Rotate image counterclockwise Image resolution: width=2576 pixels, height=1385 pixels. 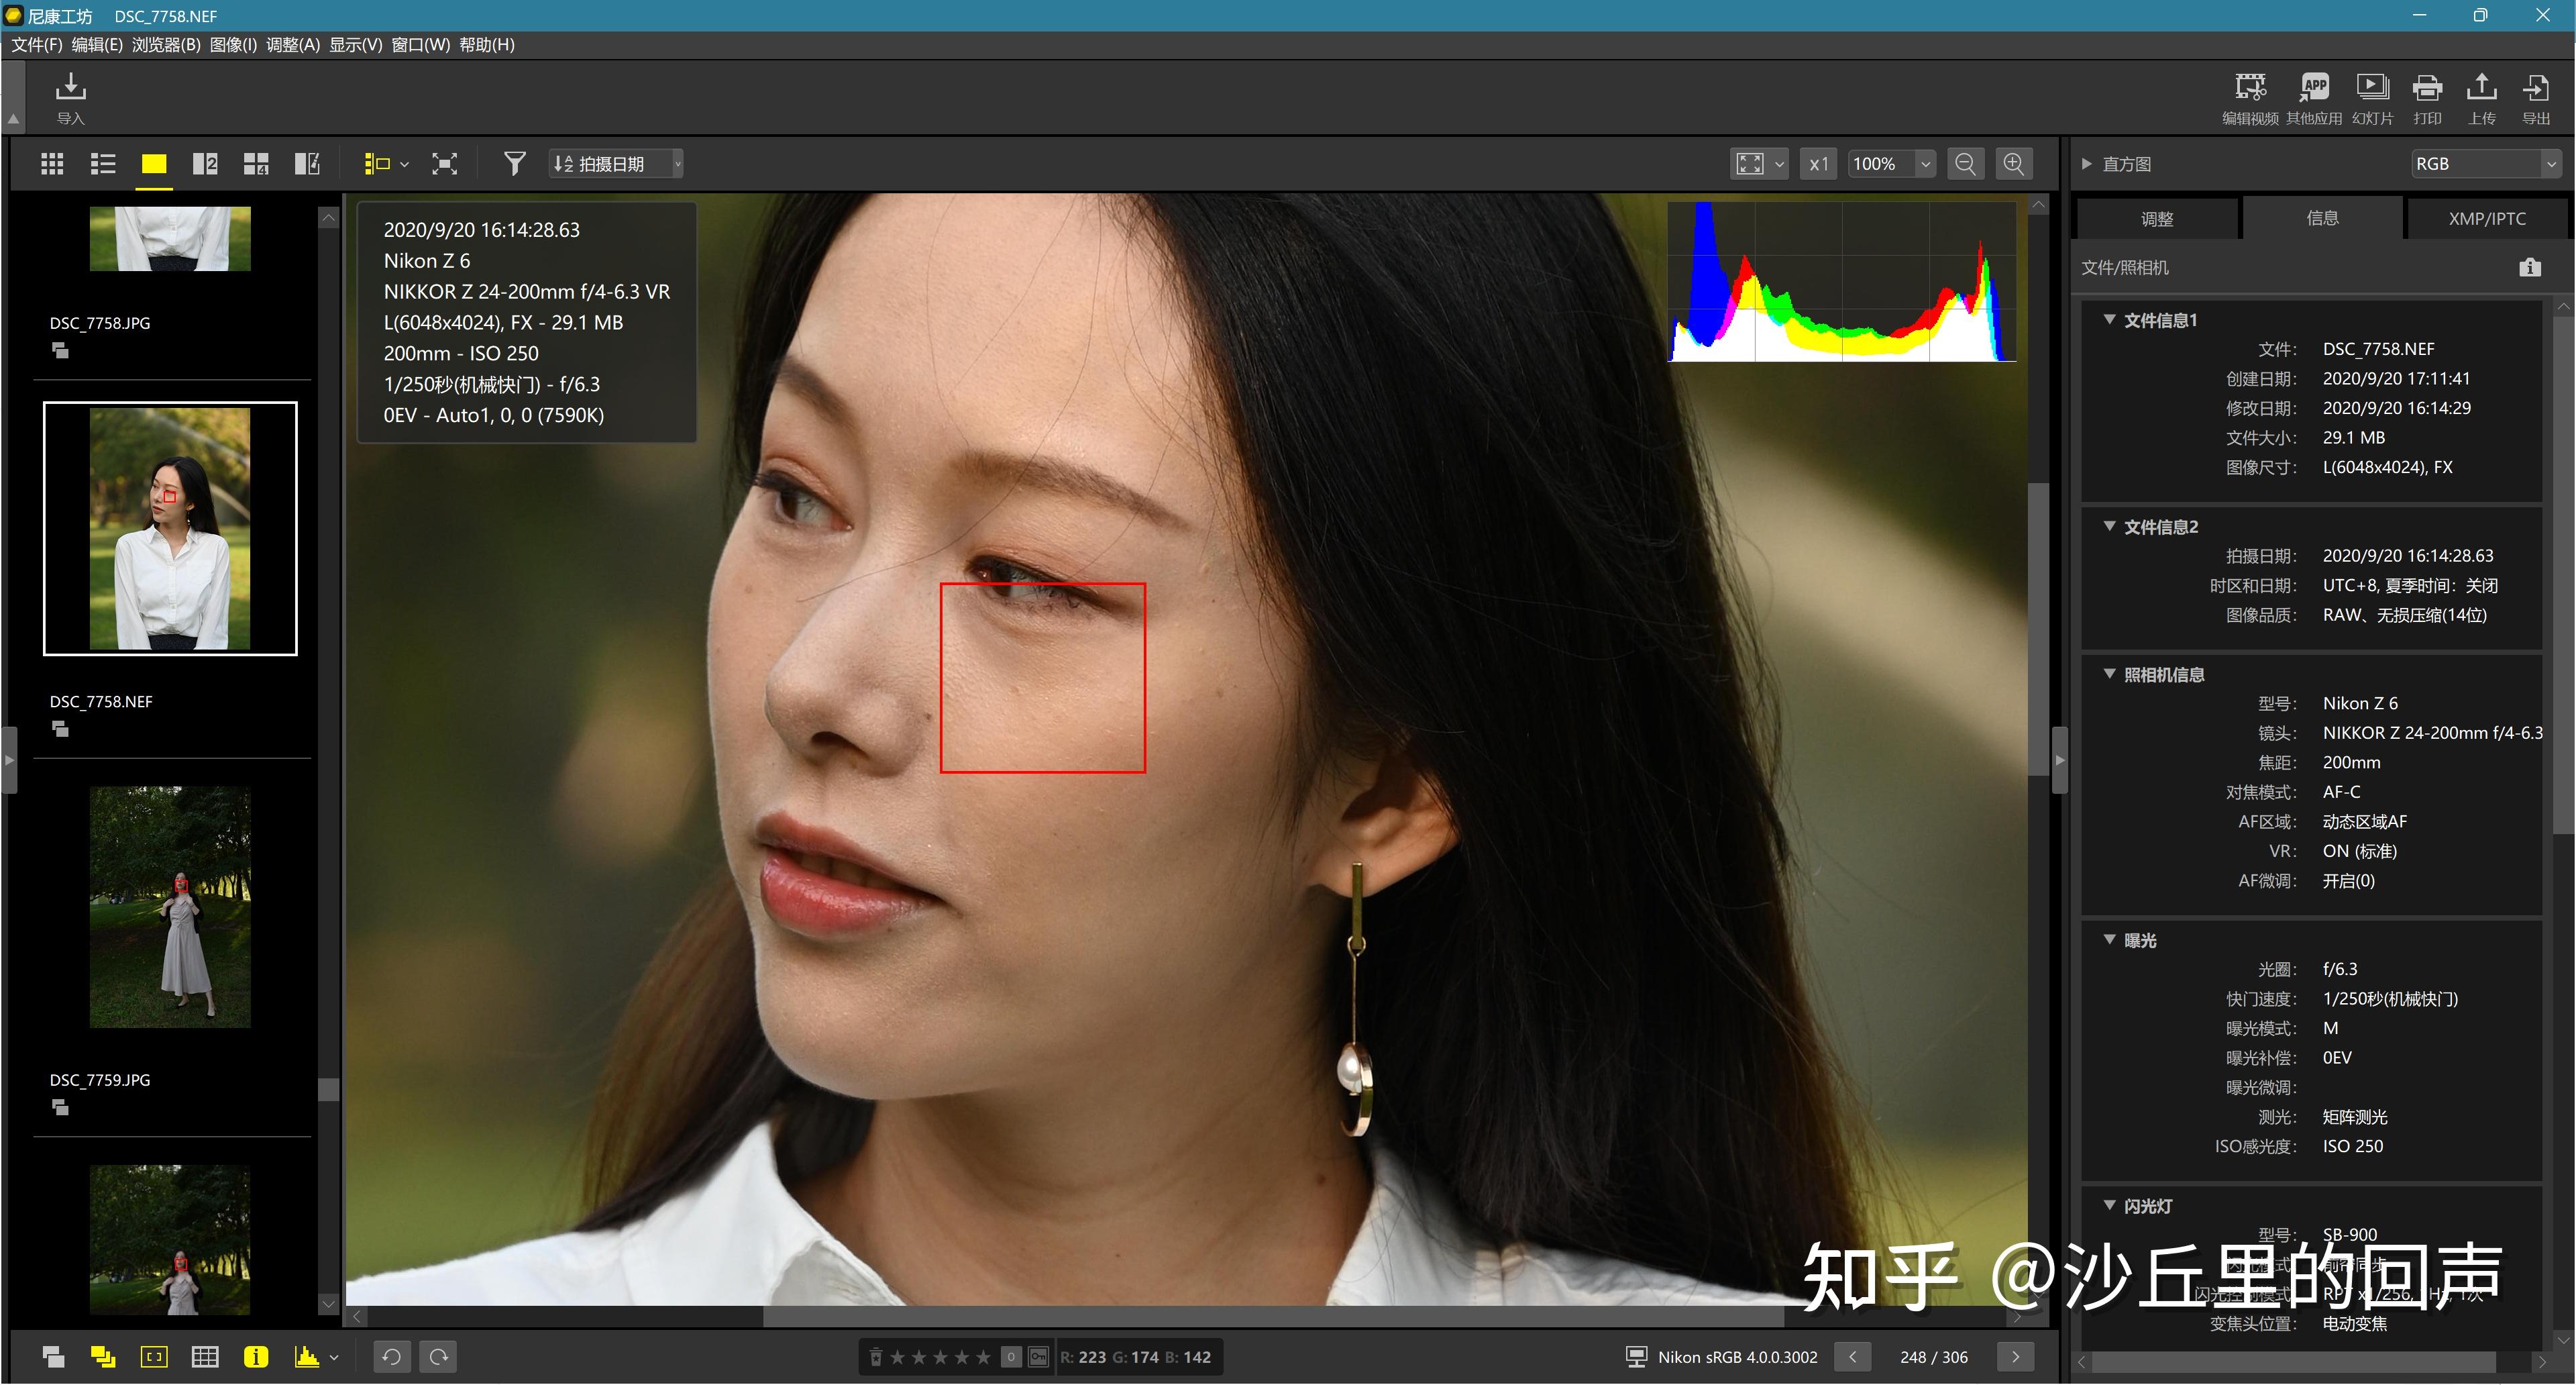(392, 1357)
